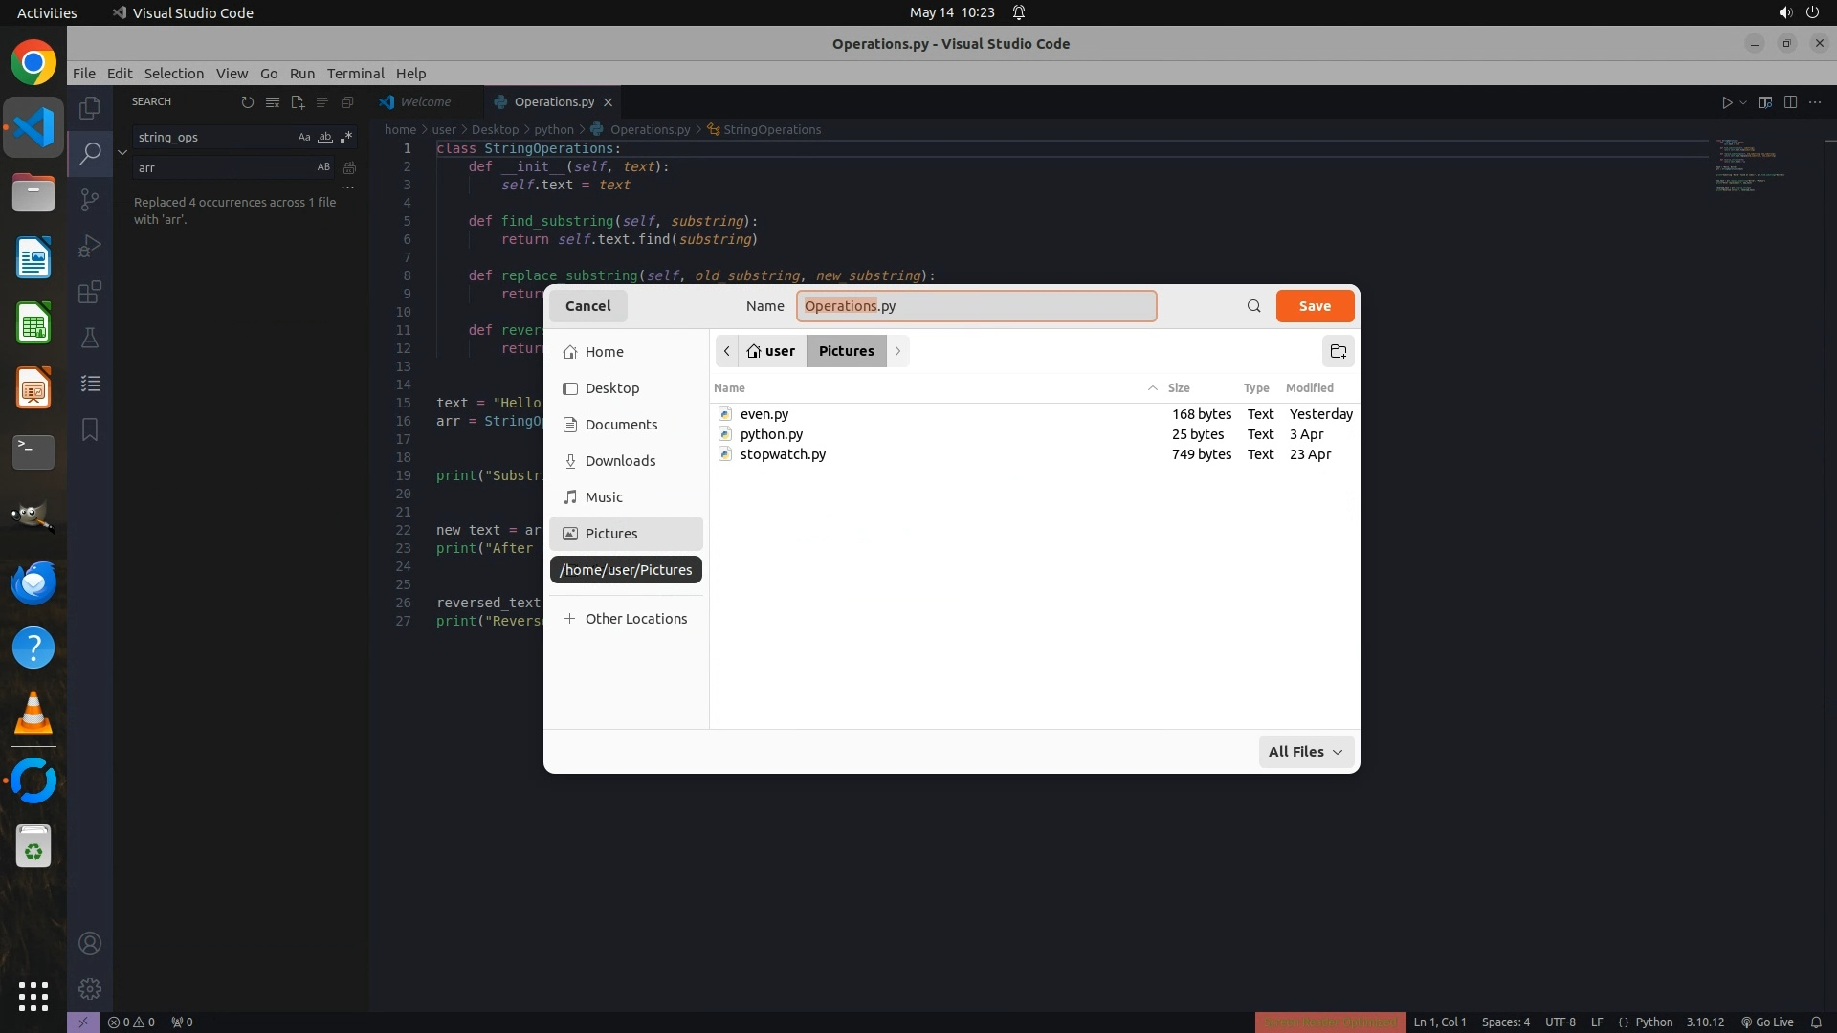Open Run and Debug view
The height and width of the screenshot is (1033, 1837).
pyautogui.click(x=90, y=246)
